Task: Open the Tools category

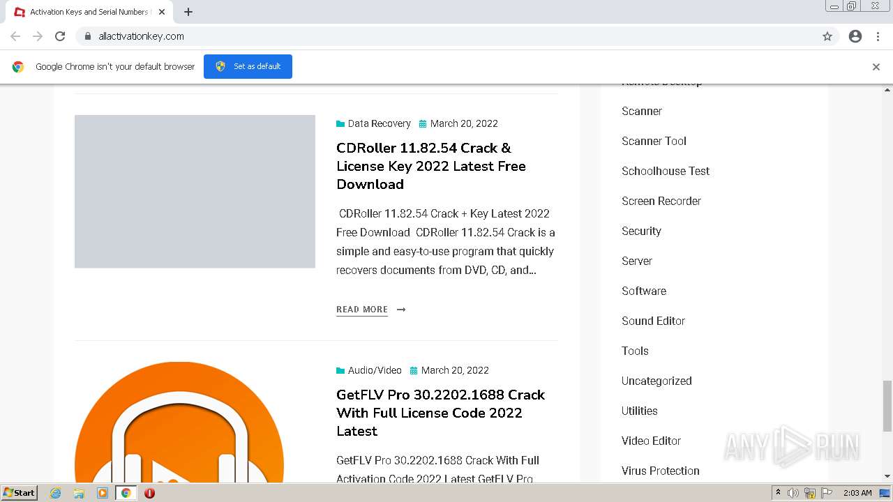Action: 635,351
